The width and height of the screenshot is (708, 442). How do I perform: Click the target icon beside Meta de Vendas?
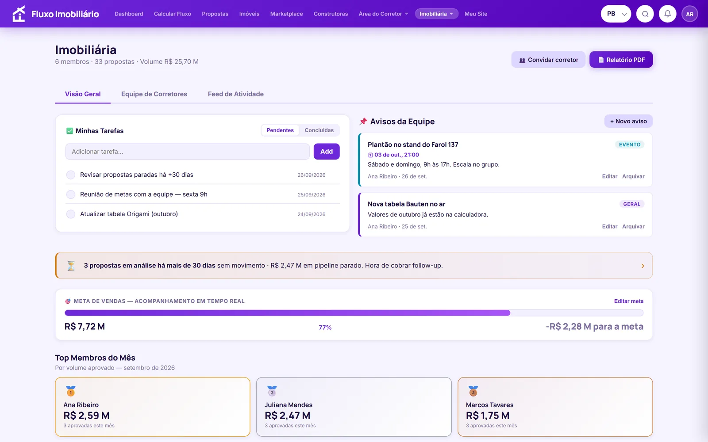[x=68, y=301]
